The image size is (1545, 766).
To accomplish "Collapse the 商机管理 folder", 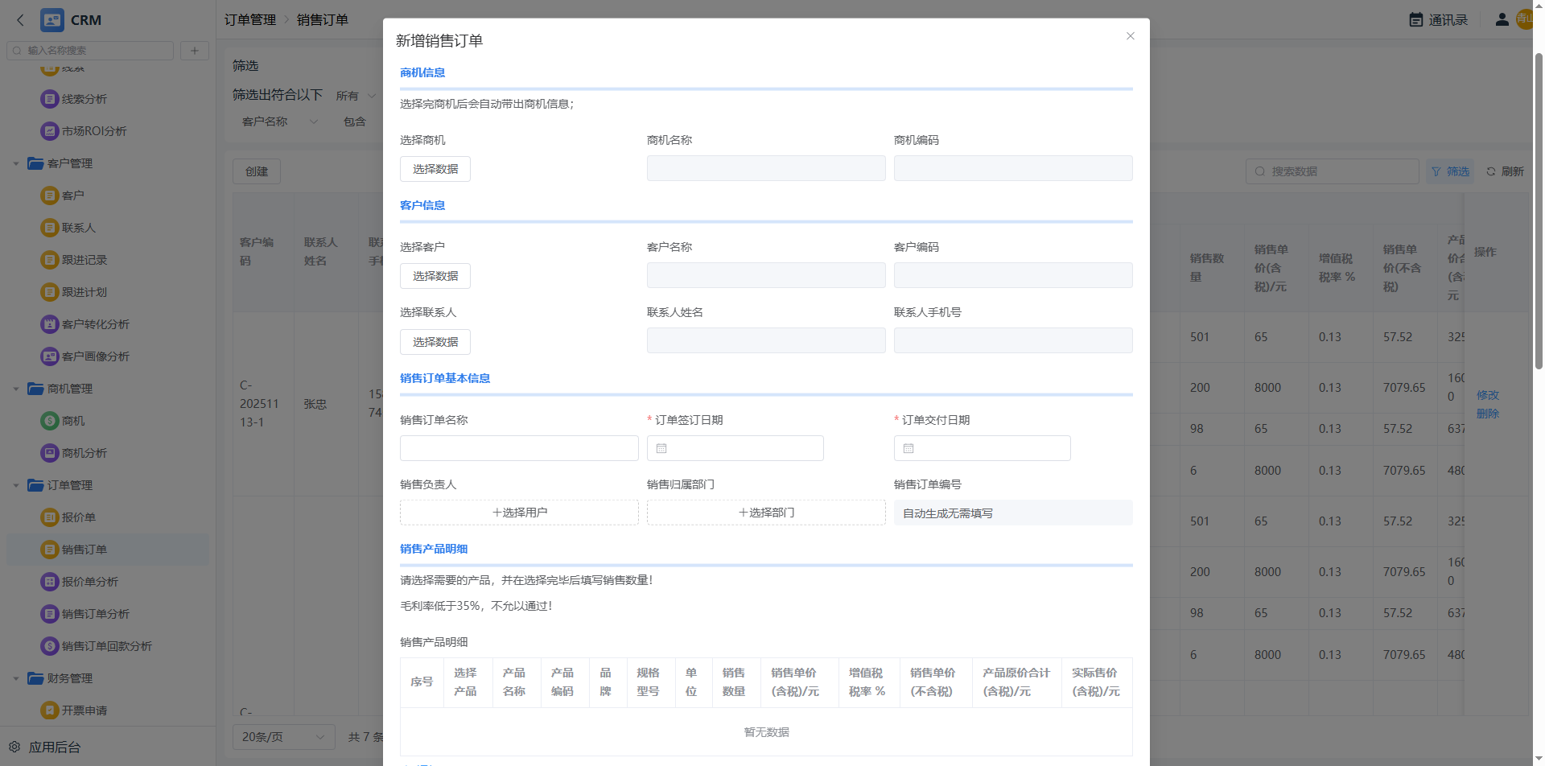I will 16,389.
